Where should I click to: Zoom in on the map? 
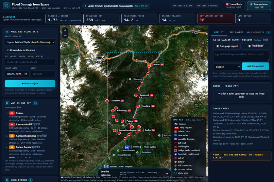(x=65, y=30)
